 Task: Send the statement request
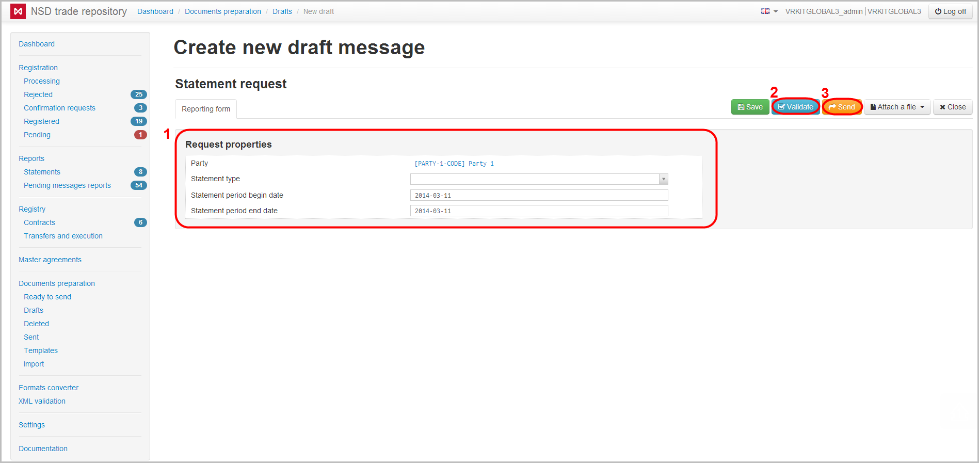tap(842, 107)
